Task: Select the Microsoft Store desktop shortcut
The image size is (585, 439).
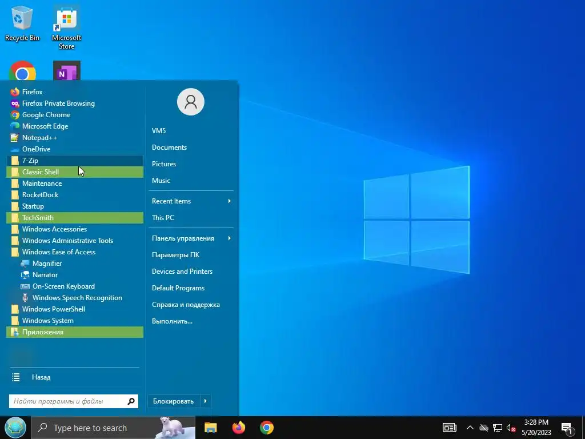Action: pos(66,27)
